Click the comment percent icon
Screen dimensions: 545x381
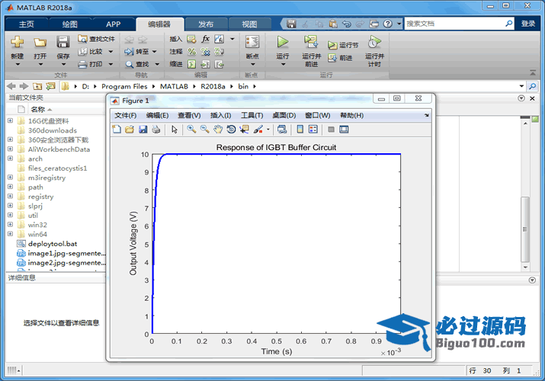[x=191, y=52]
